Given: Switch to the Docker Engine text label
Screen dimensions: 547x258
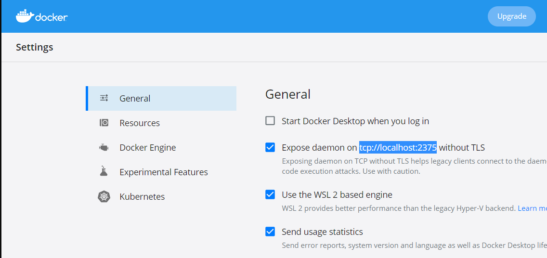Looking at the screenshot, I should click(x=148, y=147).
